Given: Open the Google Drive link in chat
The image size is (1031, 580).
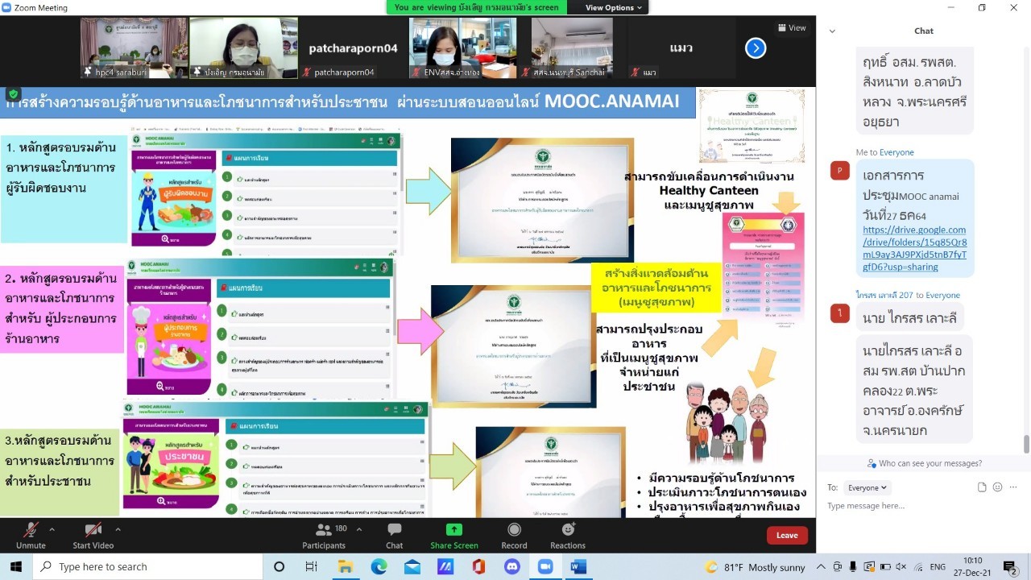Looking at the screenshot, I should pos(914,248).
